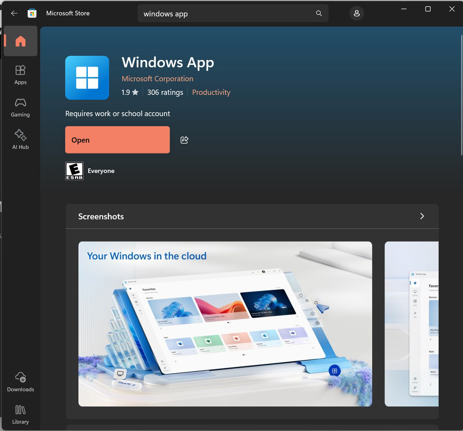Open the 'Your Windows in the cloud' screenshot
Image resolution: width=463 pixels, height=431 pixels.
[225, 324]
